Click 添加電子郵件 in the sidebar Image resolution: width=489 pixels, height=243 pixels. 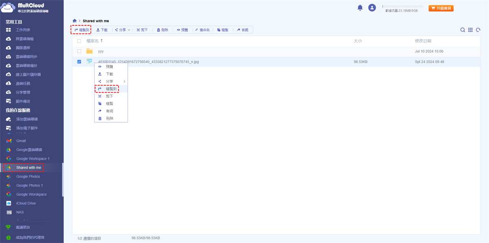click(27, 128)
